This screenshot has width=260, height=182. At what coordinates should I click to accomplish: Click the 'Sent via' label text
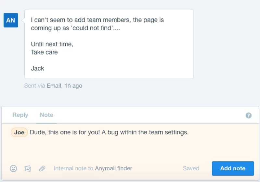[x=35, y=86]
